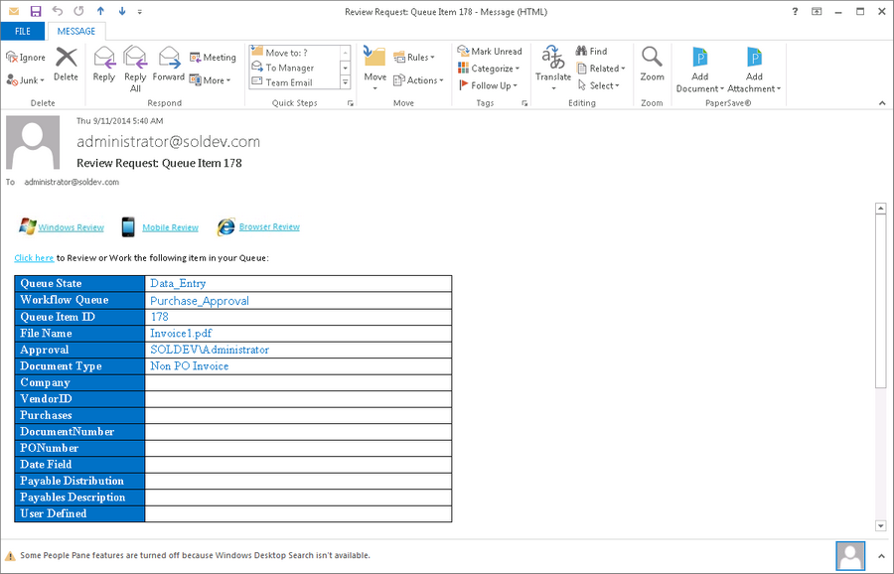This screenshot has height=574, width=894.
Task: Click the People Pane contact picture
Action: click(850, 556)
